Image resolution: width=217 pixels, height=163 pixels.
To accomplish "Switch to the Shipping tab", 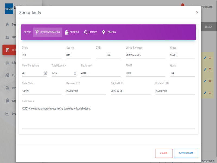I will [x=72, y=32].
